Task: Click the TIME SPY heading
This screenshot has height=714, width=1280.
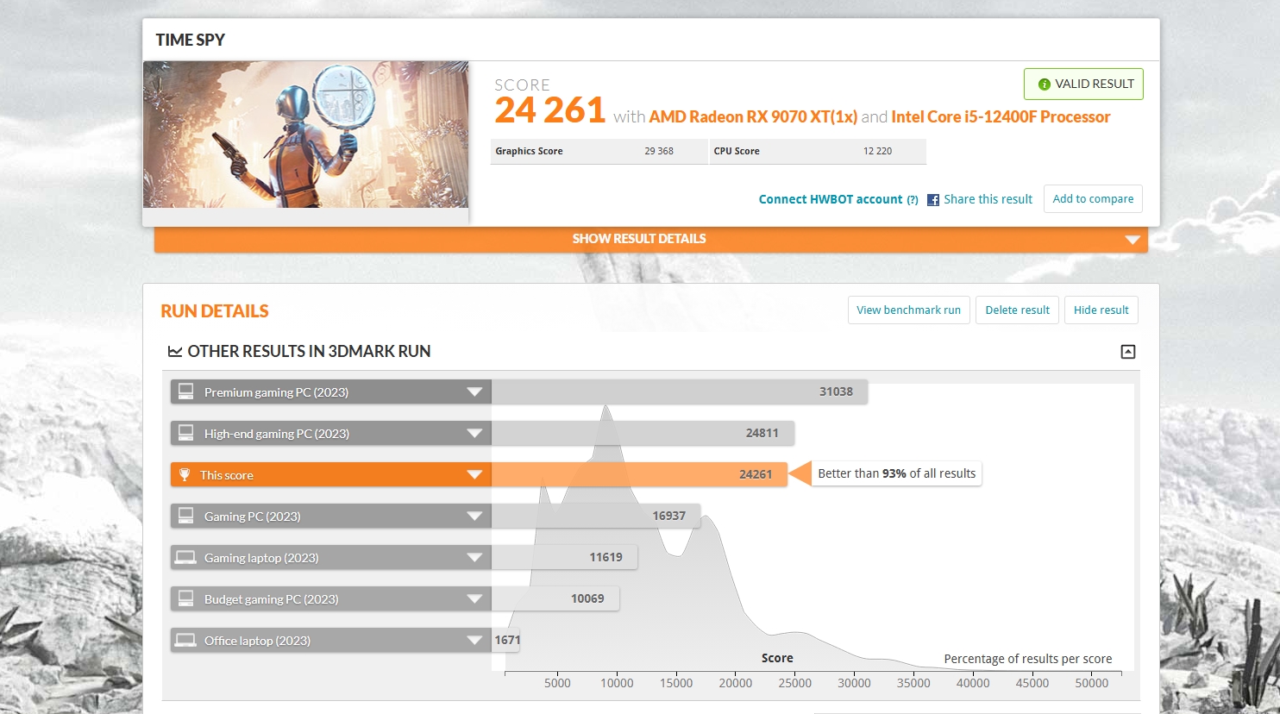Action: pyautogui.click(x=191, y=40)
